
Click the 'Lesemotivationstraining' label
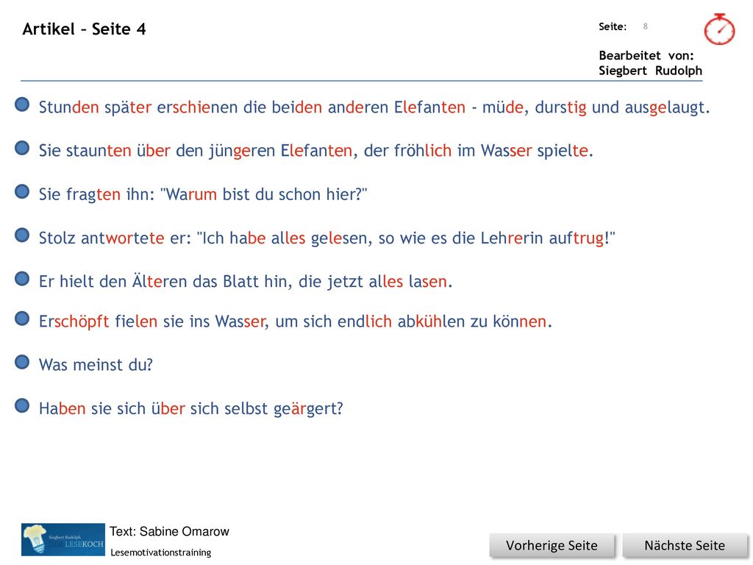[x=161, y=552]
